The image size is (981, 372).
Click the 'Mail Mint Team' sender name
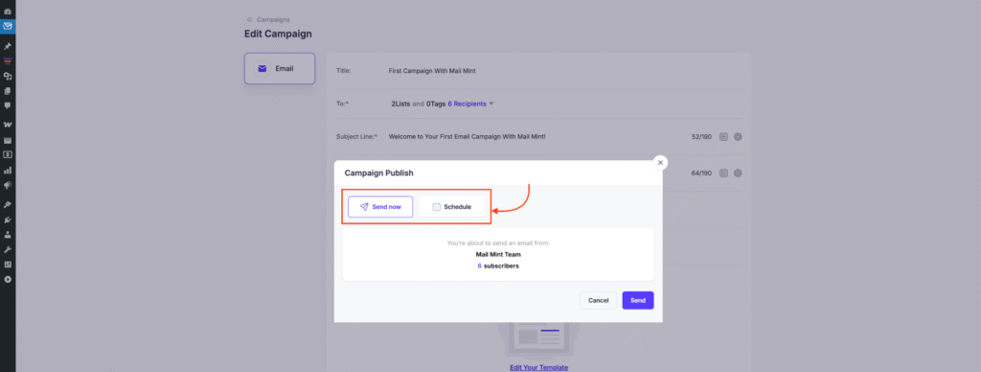498,254
